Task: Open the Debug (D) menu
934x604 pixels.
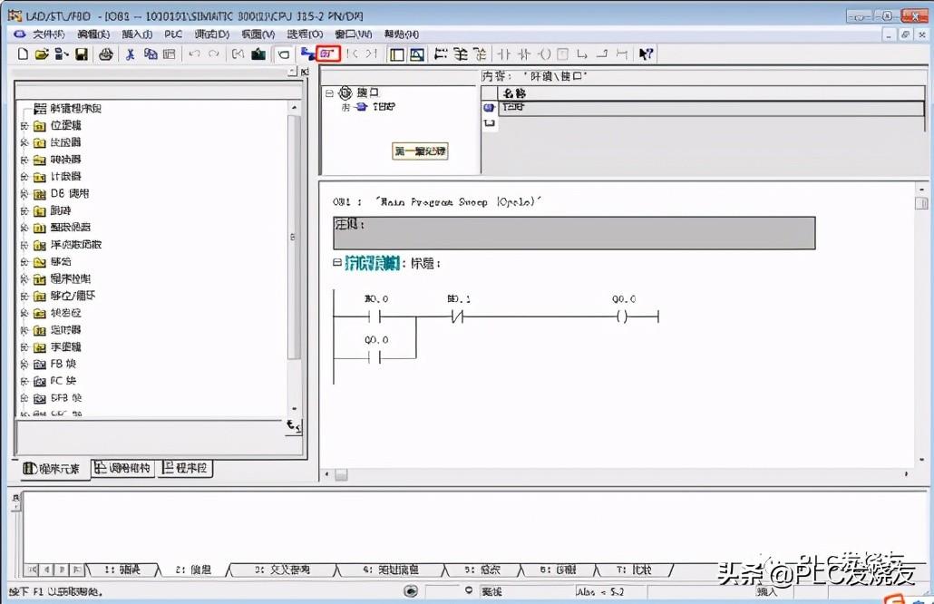Action: 212,34
